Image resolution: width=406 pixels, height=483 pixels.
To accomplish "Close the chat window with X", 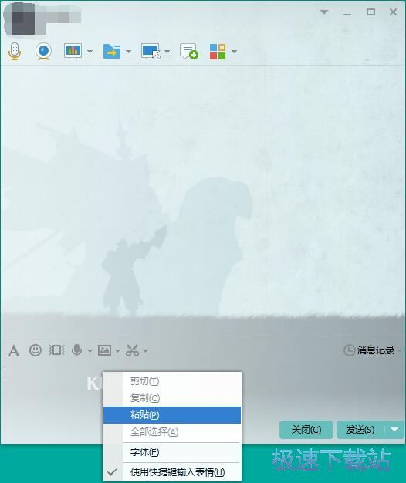I will point(393,12).
